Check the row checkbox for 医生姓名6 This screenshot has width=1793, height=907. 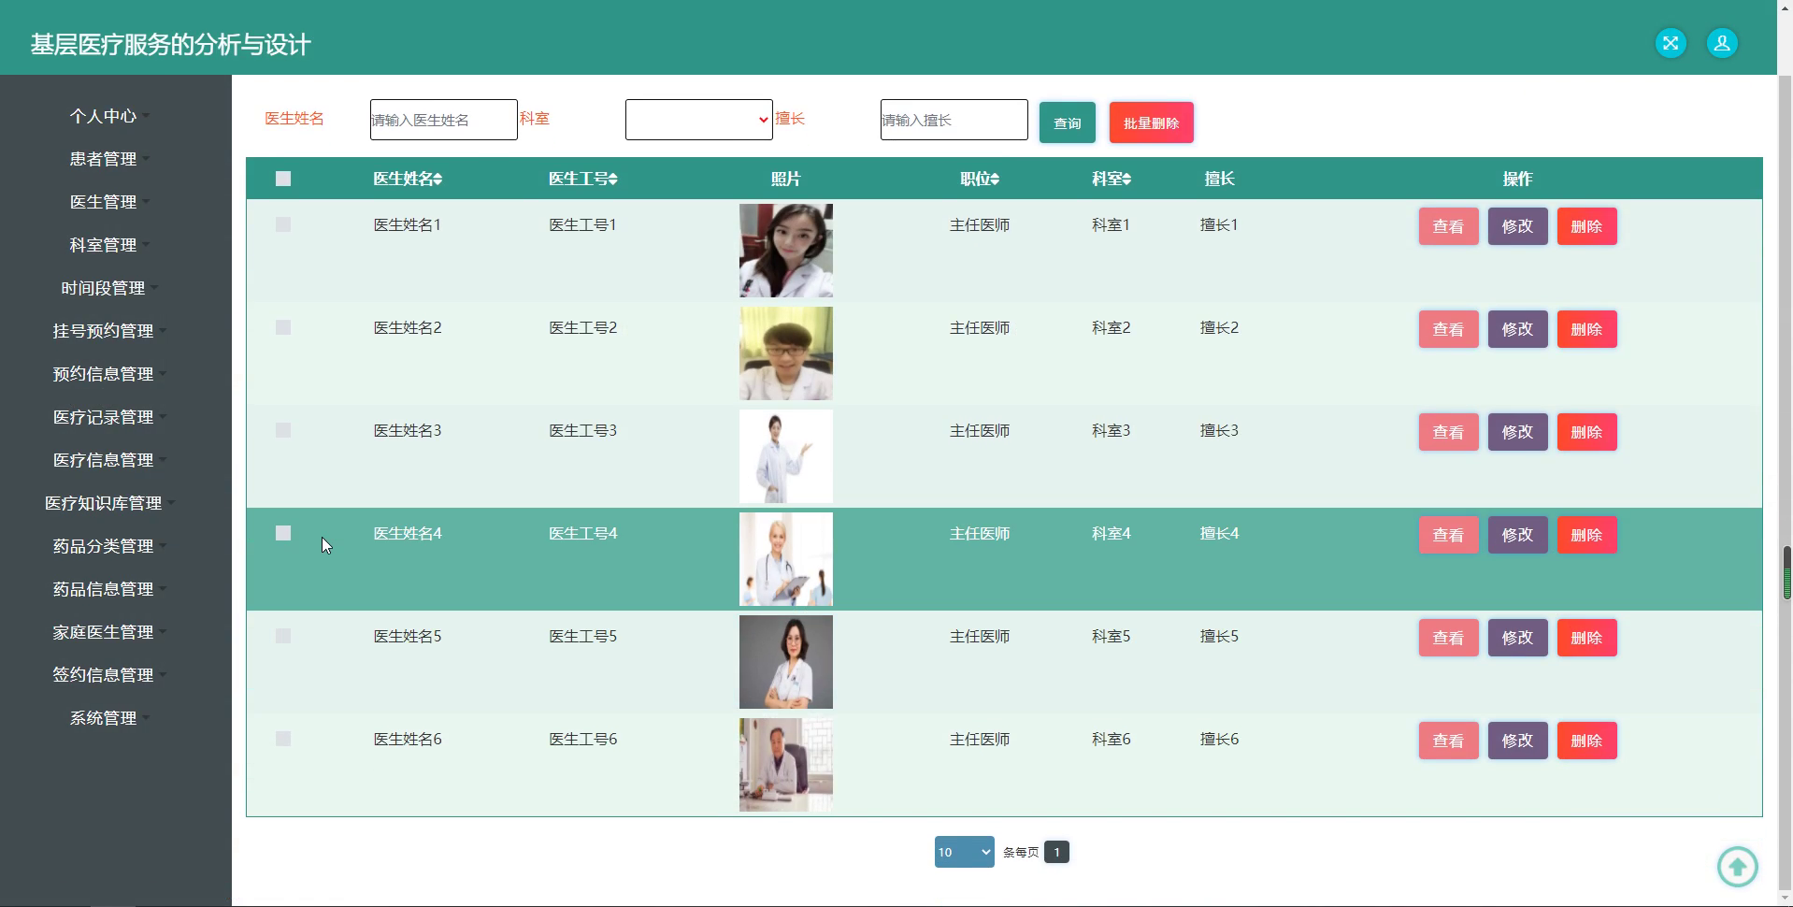point(283,739)
